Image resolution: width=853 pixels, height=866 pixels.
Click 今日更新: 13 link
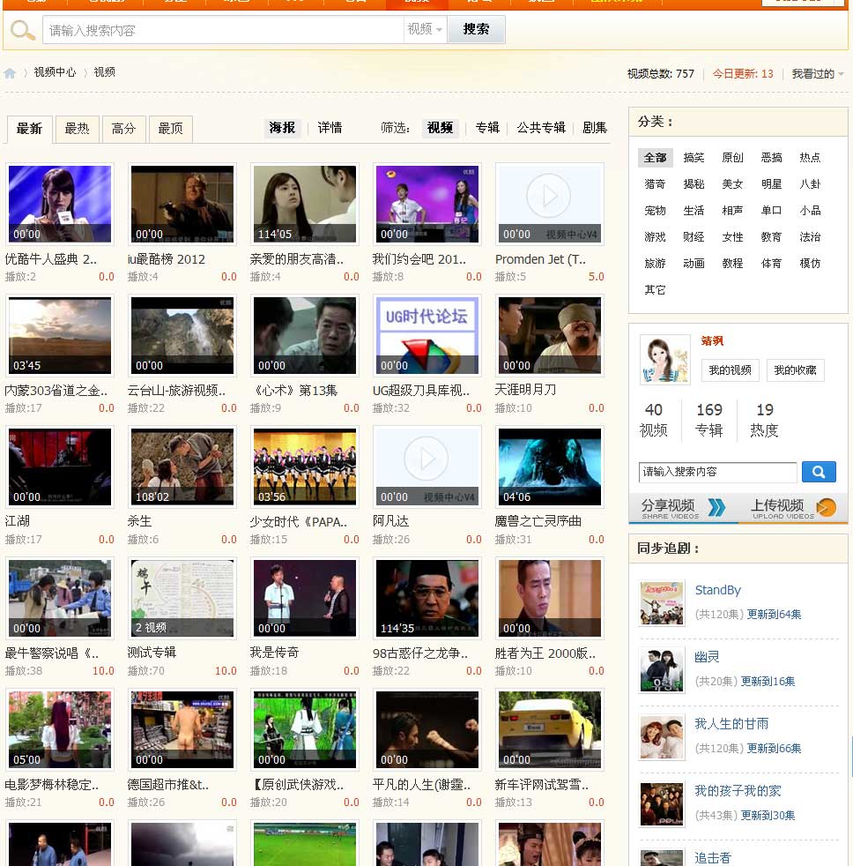coord(743,73)
